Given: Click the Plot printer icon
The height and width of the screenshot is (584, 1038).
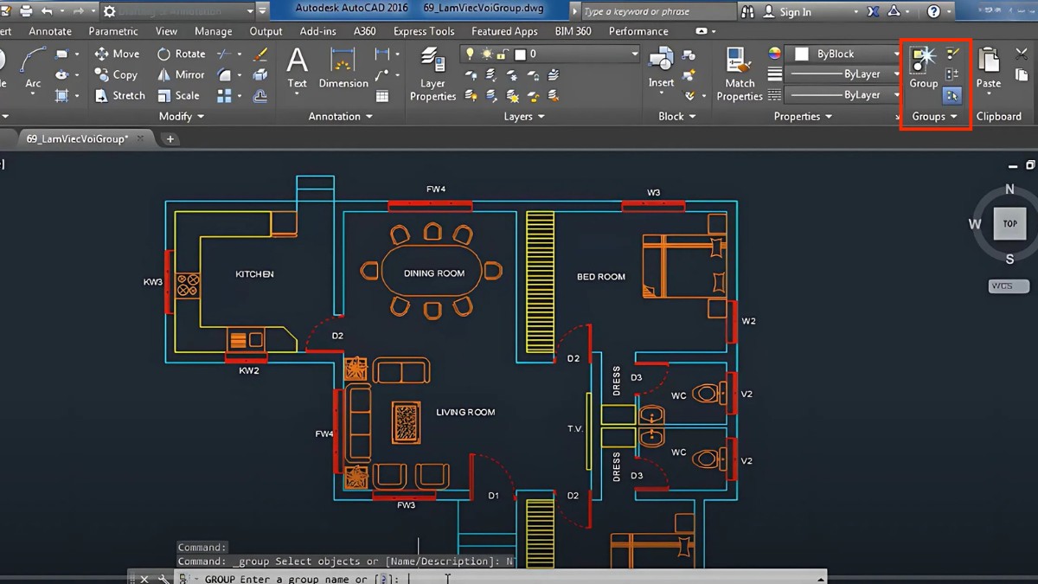Looking at the screenshot, I should click(x=25, y=11).
